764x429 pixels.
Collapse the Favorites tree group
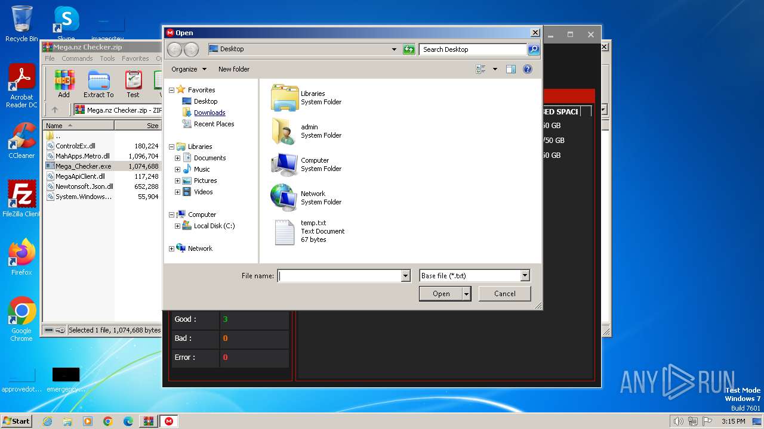[x=172, y=90]
